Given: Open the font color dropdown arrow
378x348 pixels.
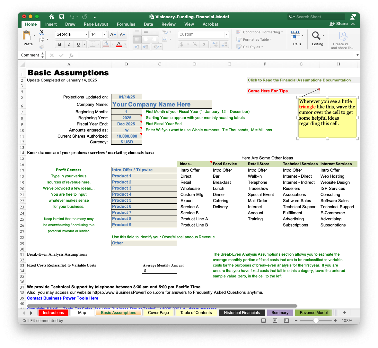Looking at the screenshot, I should coord(125,44).
